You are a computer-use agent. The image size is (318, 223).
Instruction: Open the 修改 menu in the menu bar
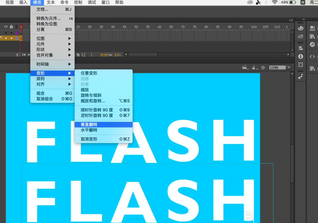pyautogui.click(x=37, y=3)
